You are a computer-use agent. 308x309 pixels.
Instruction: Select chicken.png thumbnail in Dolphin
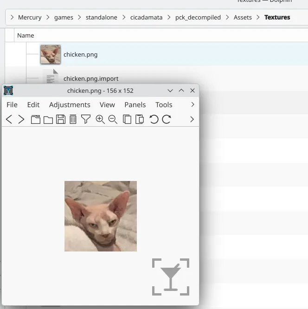click(51, 54)
